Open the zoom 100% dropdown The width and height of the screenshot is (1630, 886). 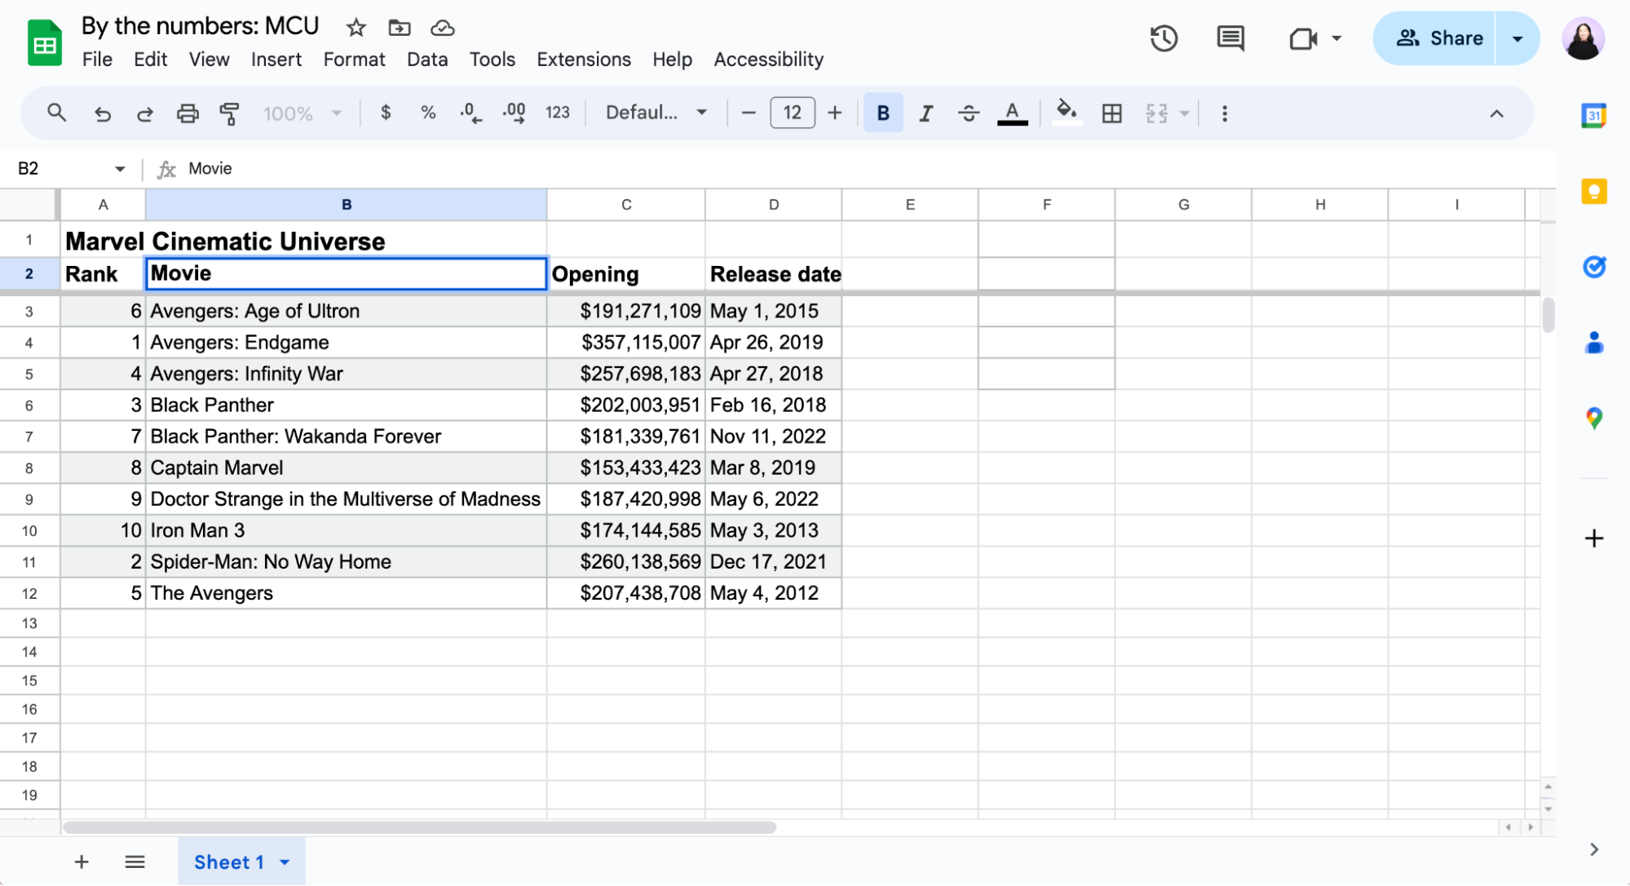coord(302,113)
